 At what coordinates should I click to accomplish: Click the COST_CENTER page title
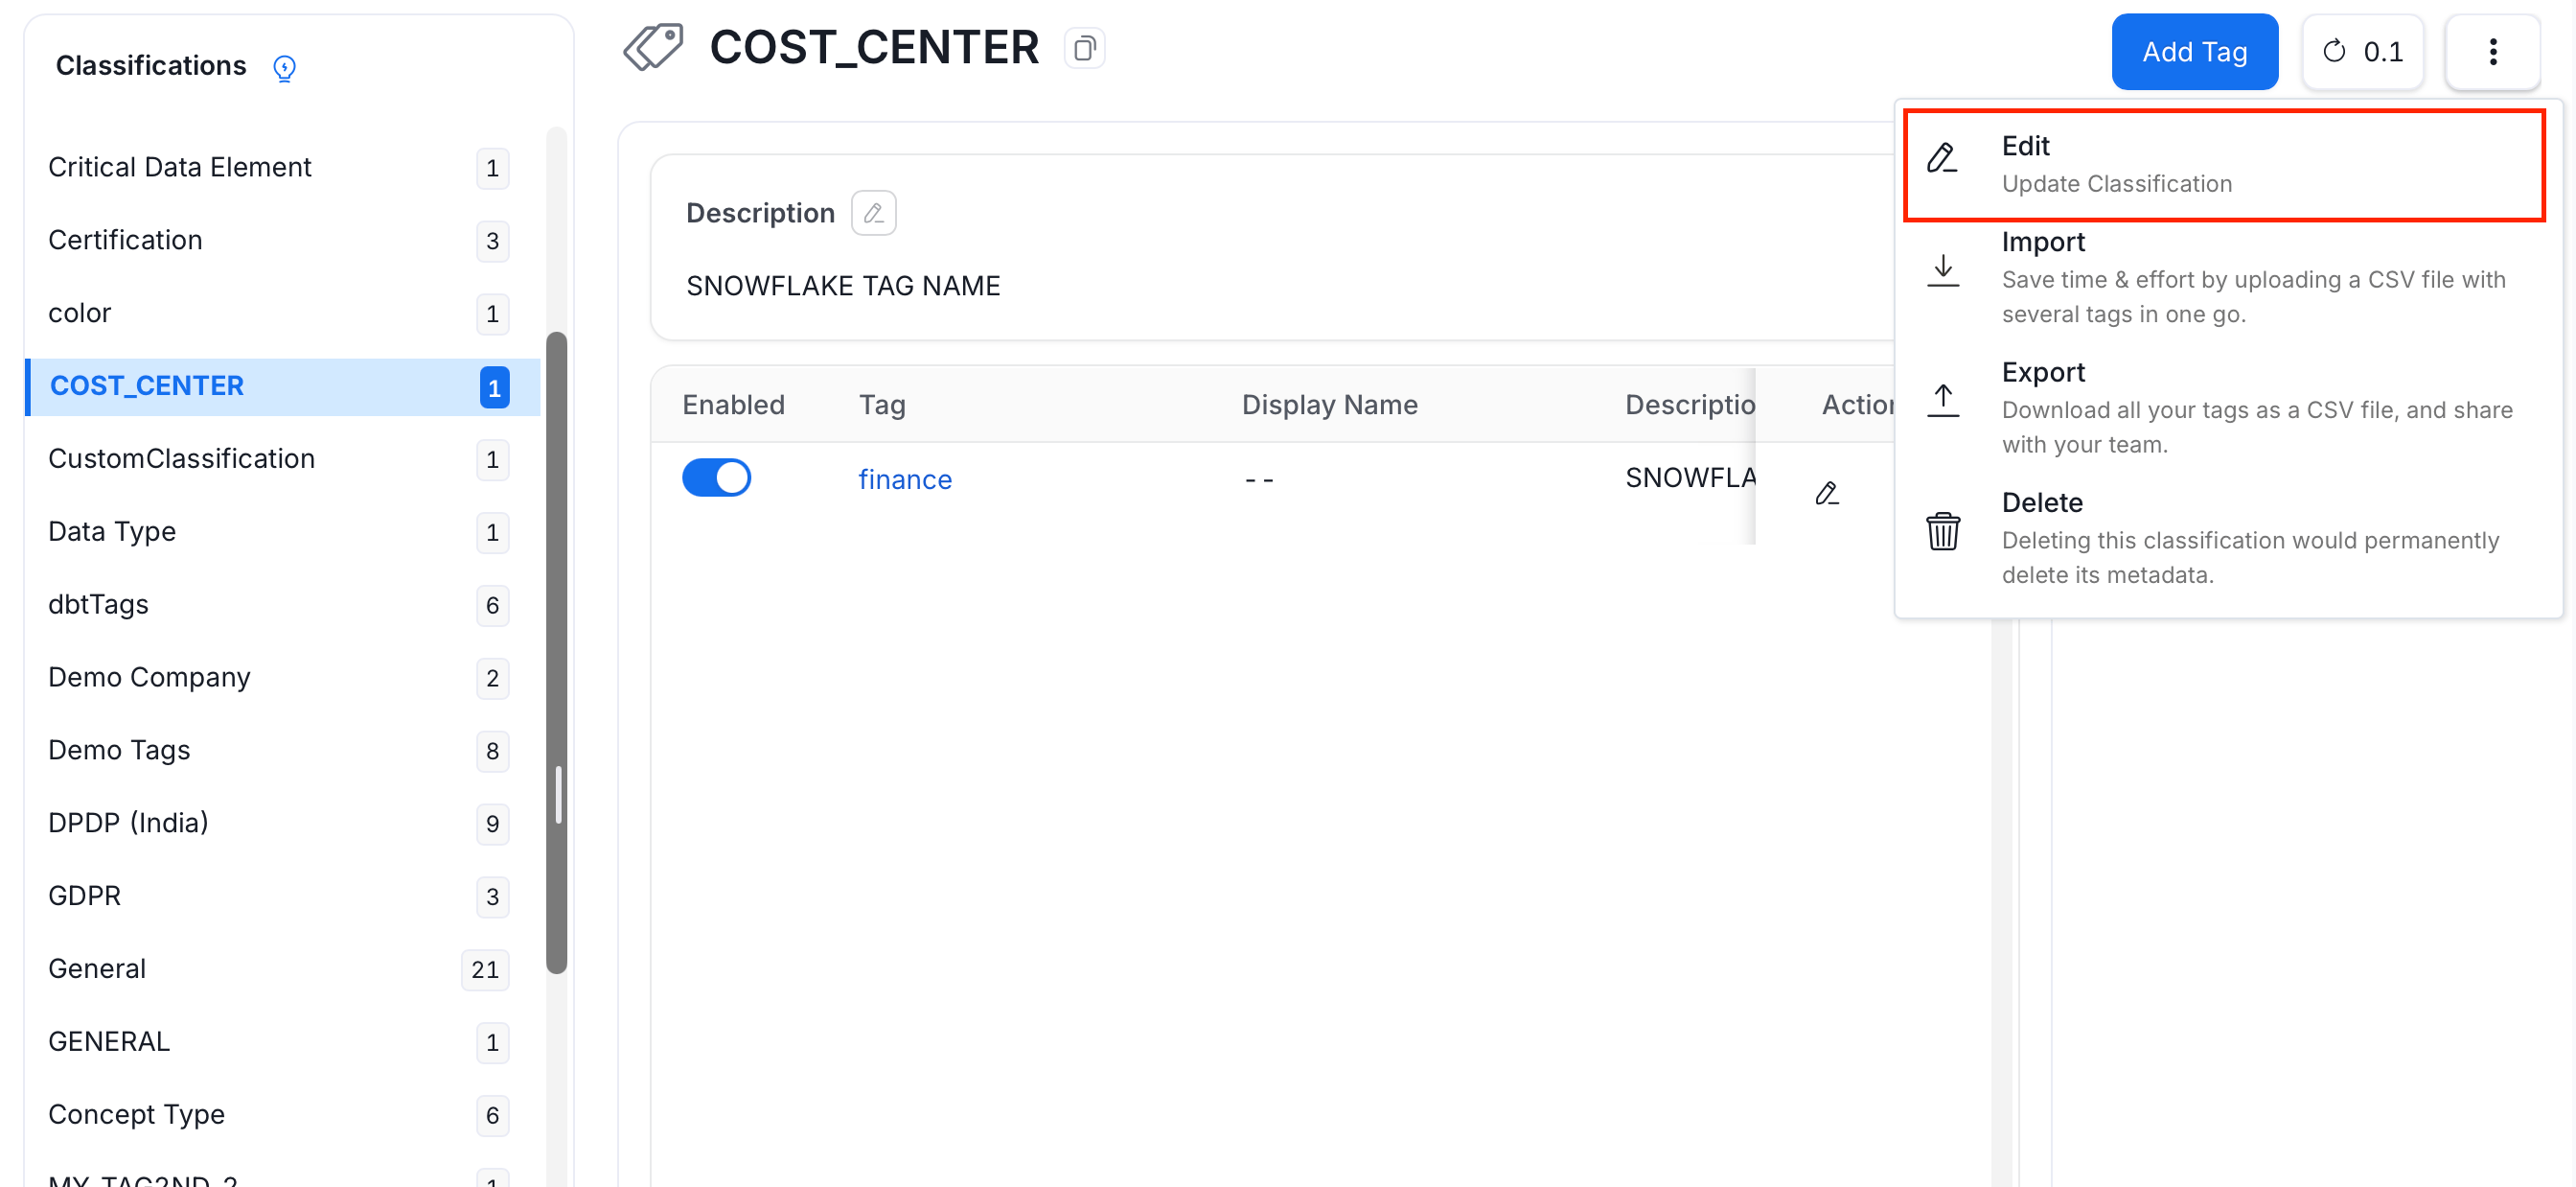874,47
